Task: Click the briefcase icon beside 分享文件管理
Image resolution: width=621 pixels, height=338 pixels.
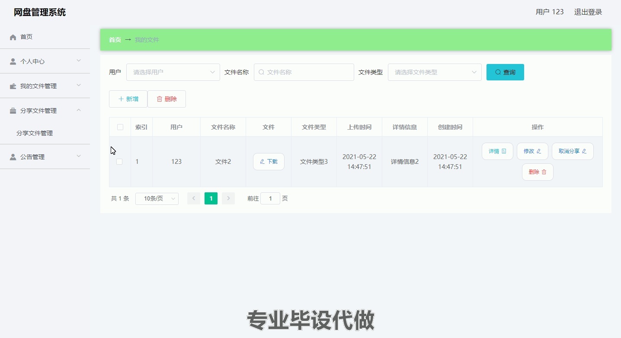Action: coord(13,111)
